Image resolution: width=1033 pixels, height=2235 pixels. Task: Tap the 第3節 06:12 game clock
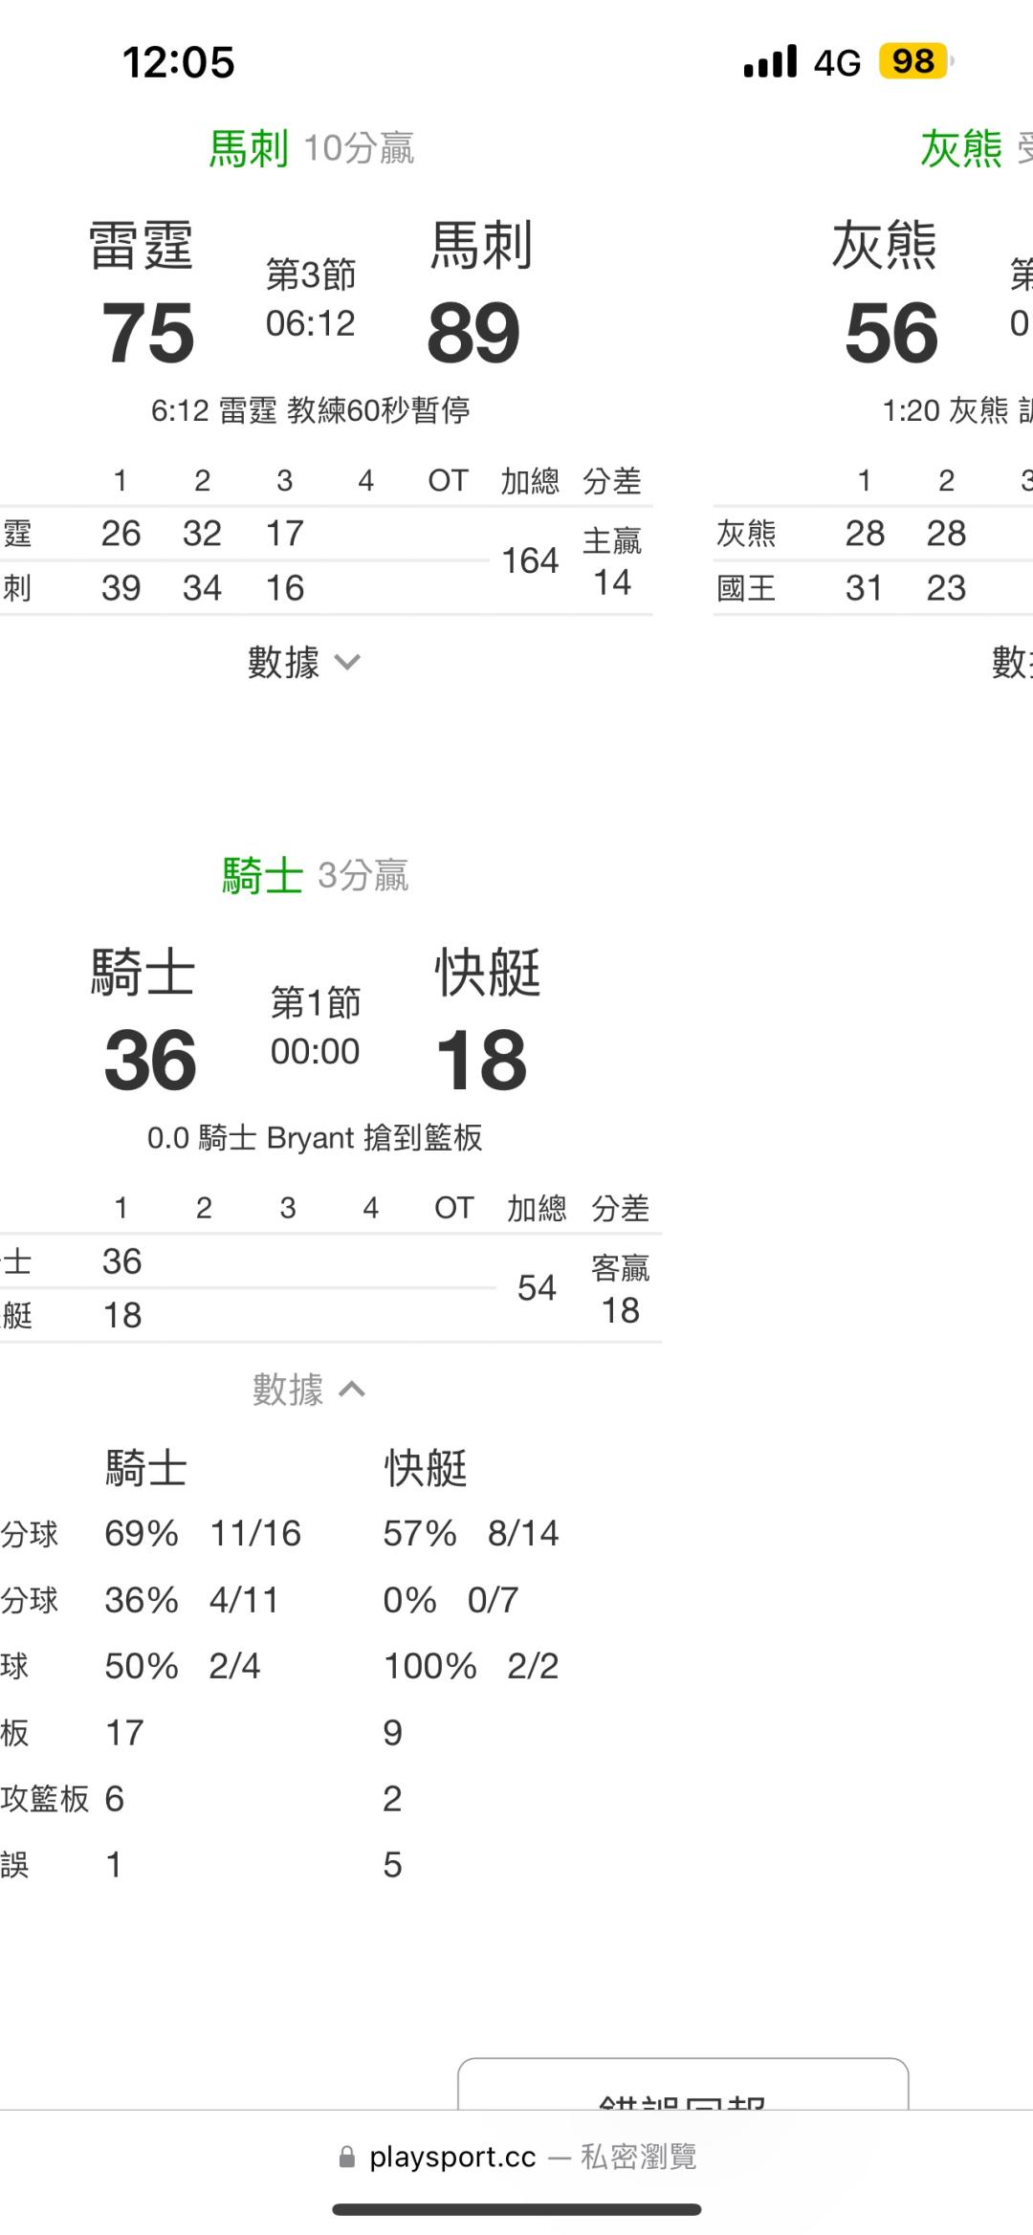click(310, 299)
